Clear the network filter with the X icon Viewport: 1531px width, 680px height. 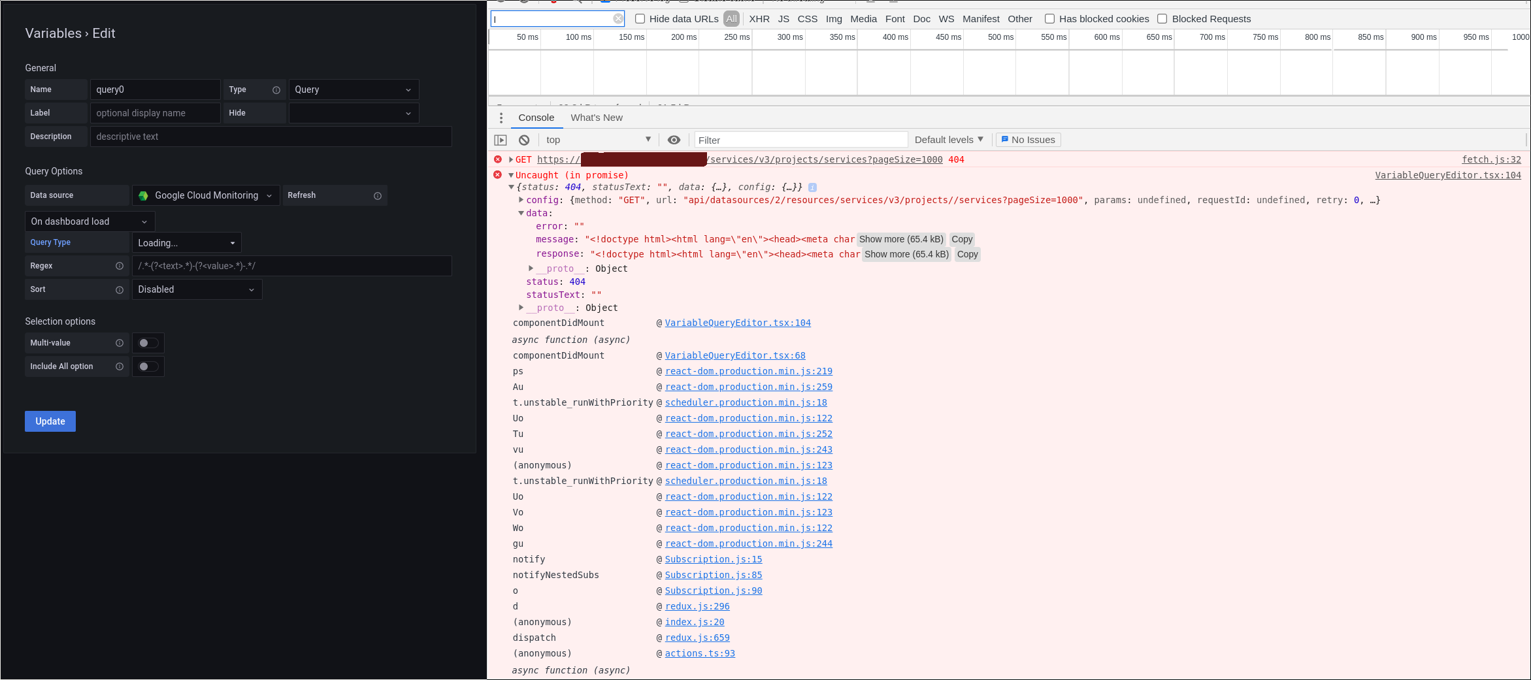(x=617, y=18)
